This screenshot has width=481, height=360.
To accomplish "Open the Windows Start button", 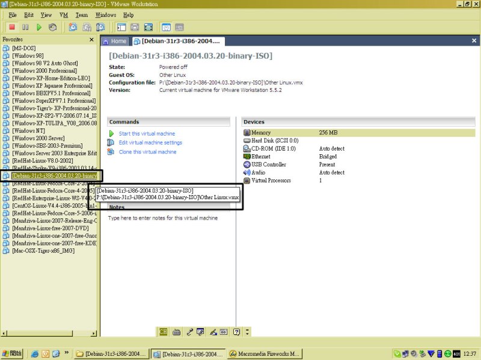I will click(12, 353).
